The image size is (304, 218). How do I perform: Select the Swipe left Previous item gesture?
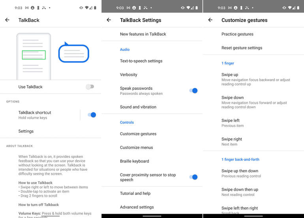(253, 123)
